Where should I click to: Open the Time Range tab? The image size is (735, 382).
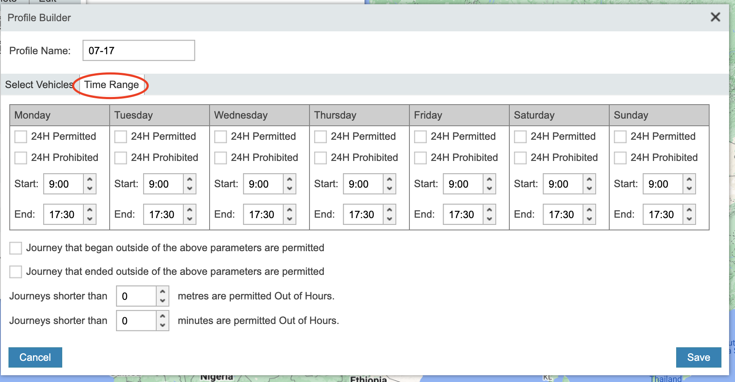pyautogui.click(x=111, y=85)
